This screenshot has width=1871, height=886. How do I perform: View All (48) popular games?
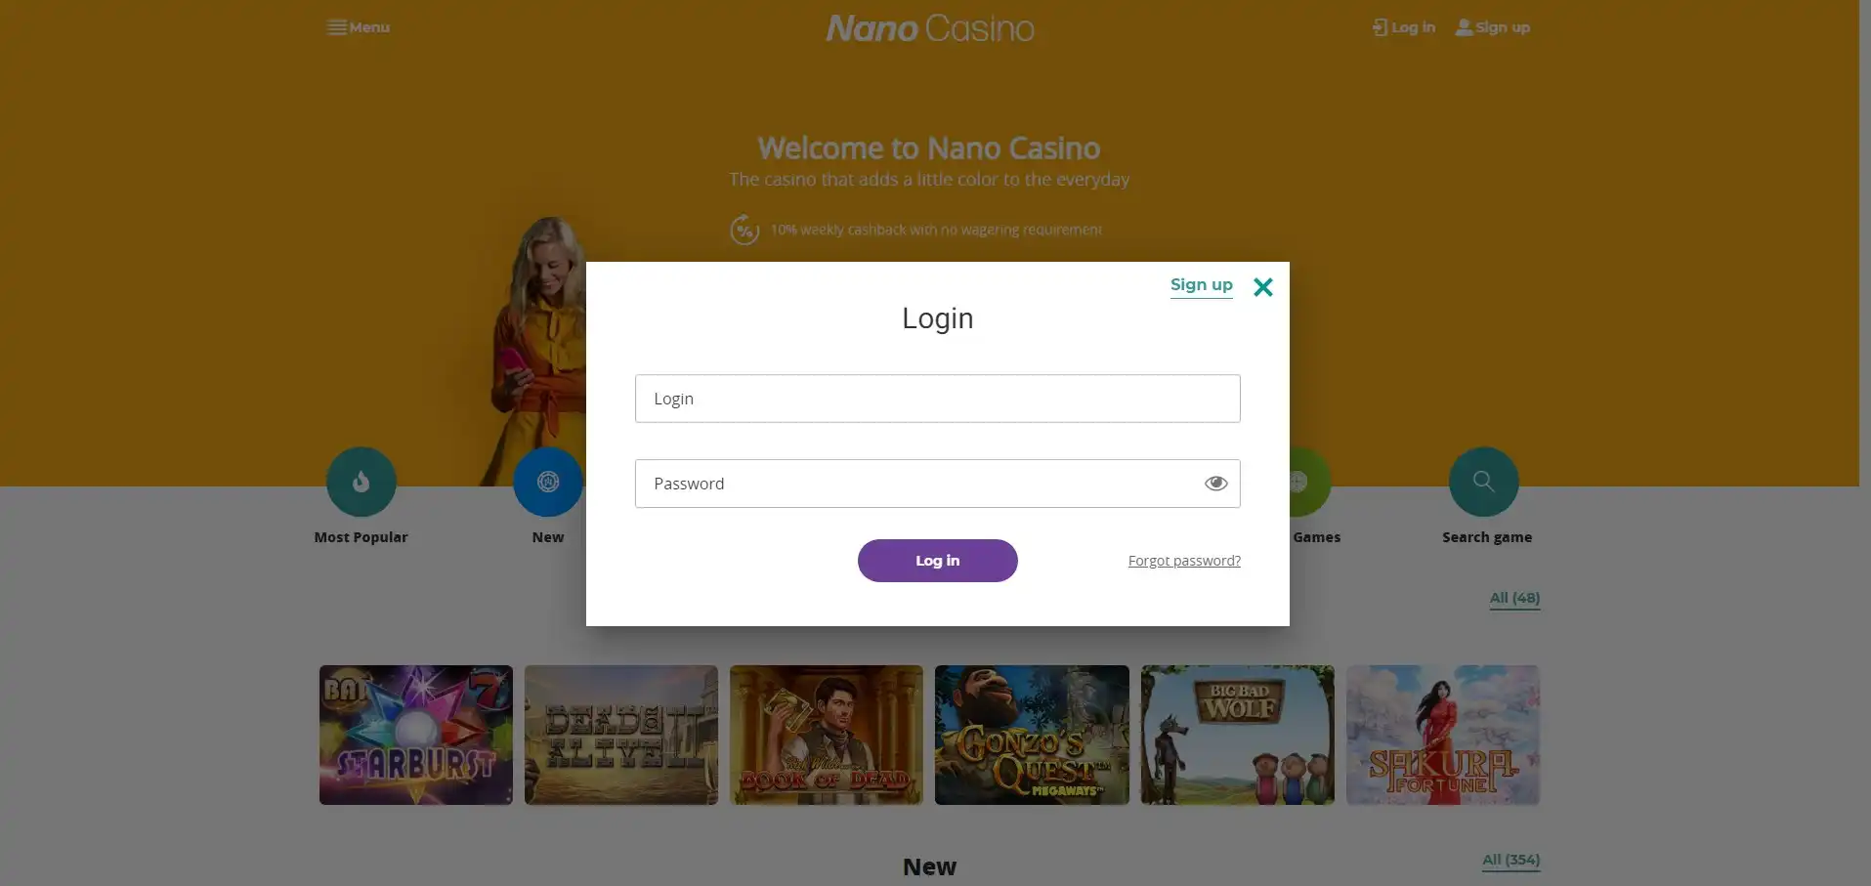1514,598
